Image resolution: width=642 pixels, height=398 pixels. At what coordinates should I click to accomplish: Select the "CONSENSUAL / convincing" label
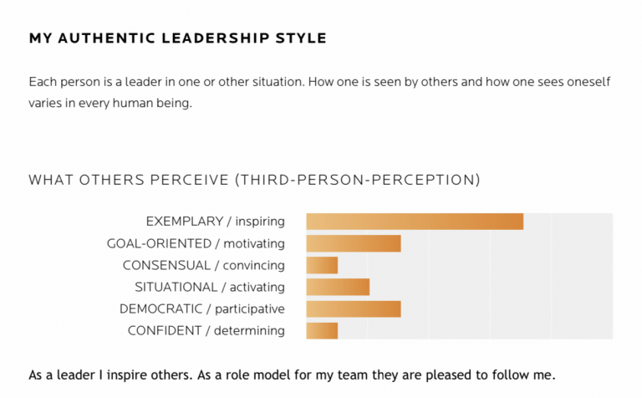203,265
